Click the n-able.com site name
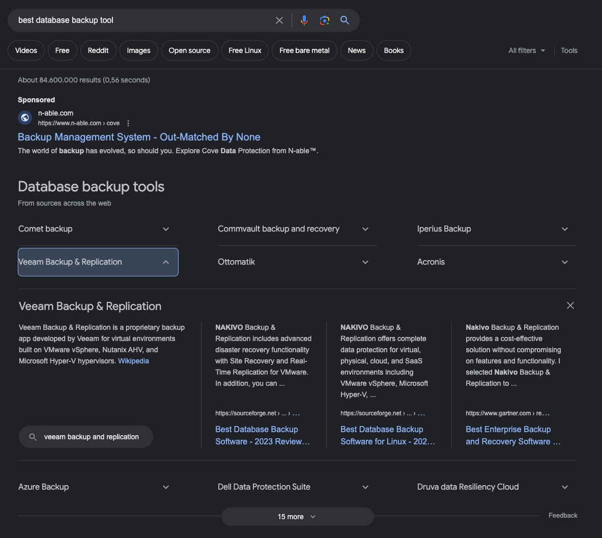The width and height of the screenshot is (602, 538). 55,114
